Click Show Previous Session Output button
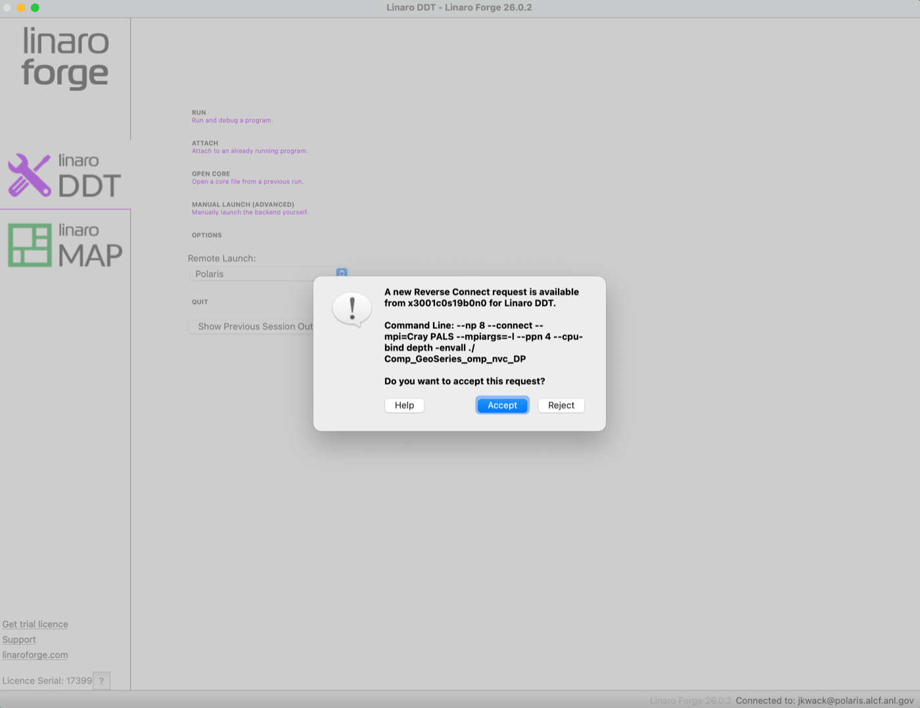 (252, 326)
